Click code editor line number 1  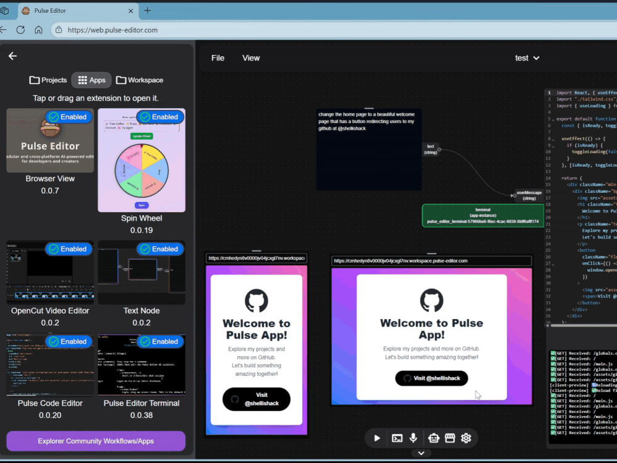tap(549, 93)
